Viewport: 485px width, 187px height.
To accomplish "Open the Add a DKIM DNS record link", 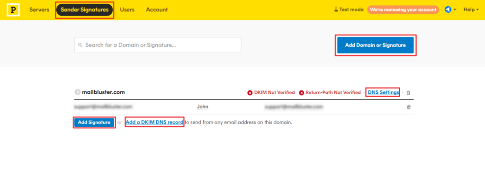I will (x=155, y=122).
